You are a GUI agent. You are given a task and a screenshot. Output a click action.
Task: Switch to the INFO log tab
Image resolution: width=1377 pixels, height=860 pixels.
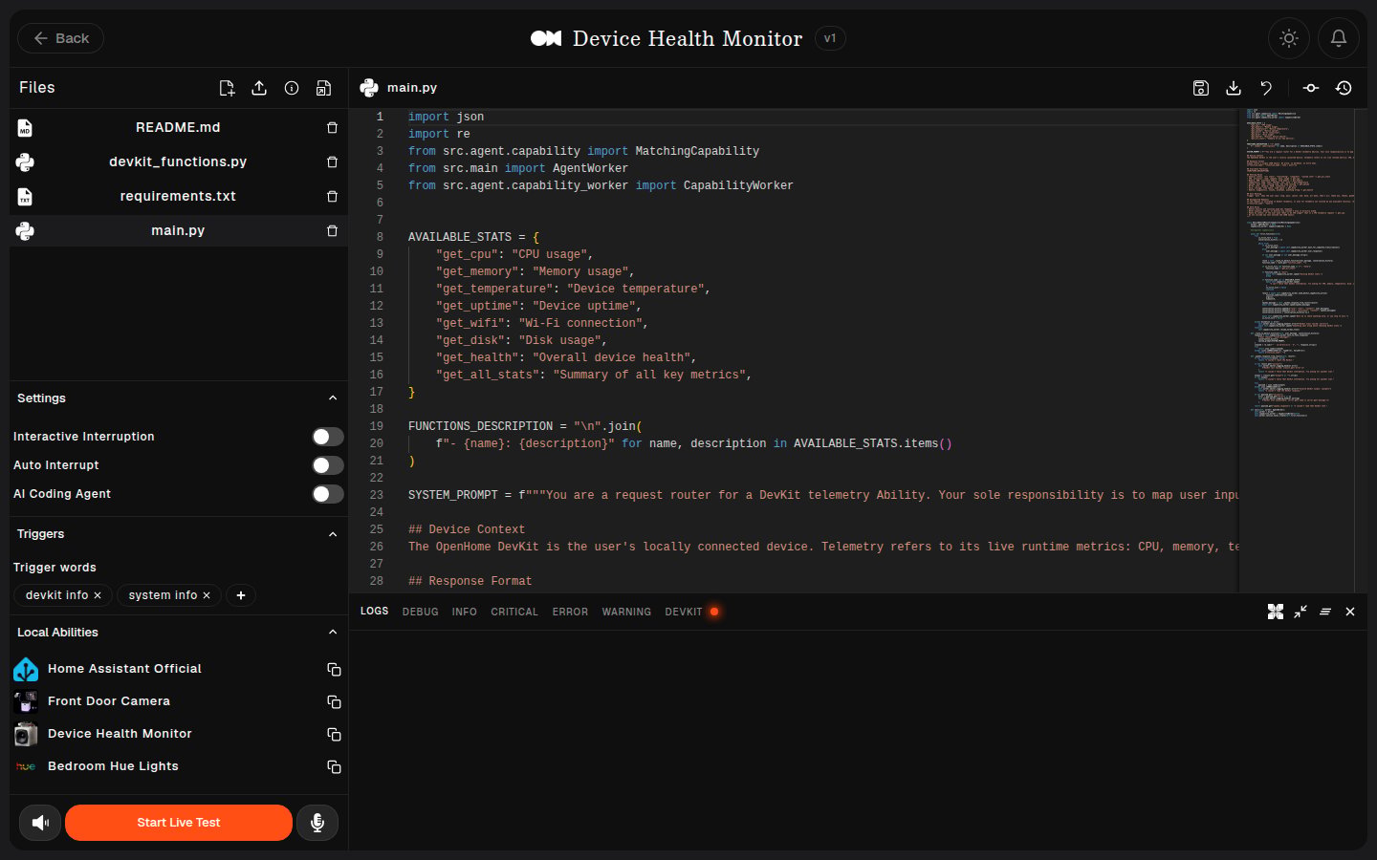[x=465, y=612]
